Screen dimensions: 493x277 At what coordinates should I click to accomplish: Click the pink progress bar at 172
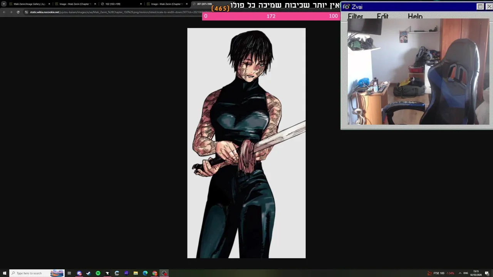point(271,16)
